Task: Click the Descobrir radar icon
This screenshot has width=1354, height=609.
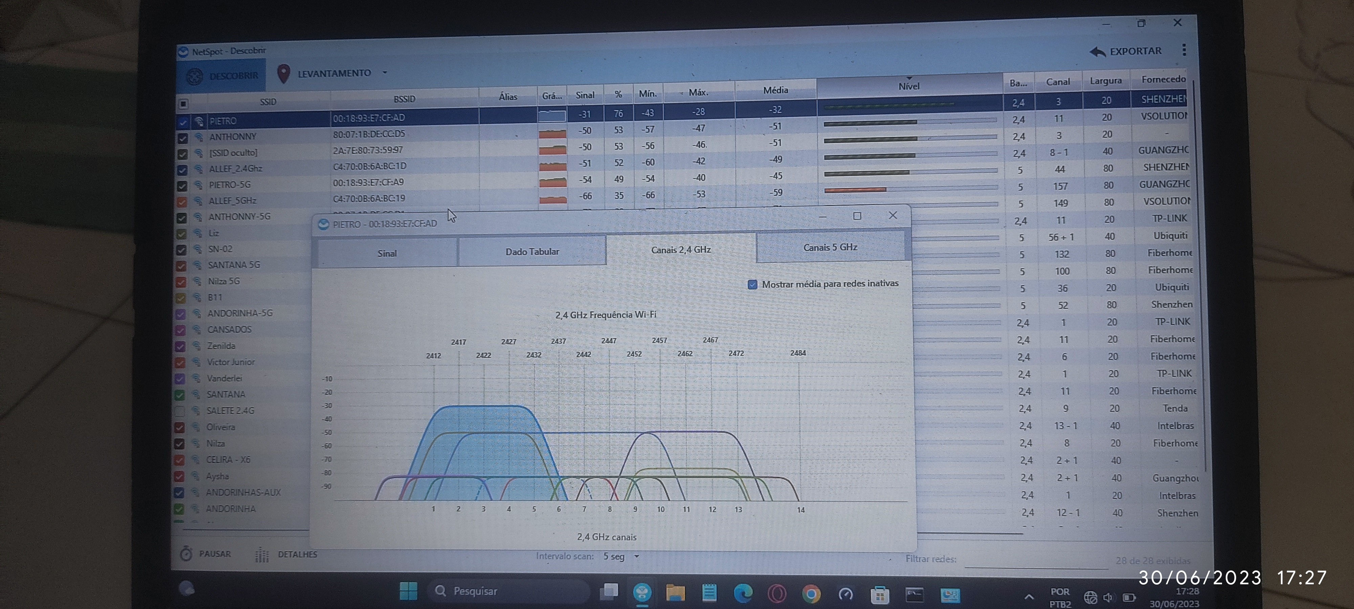Action: click(x=195, y=76)
